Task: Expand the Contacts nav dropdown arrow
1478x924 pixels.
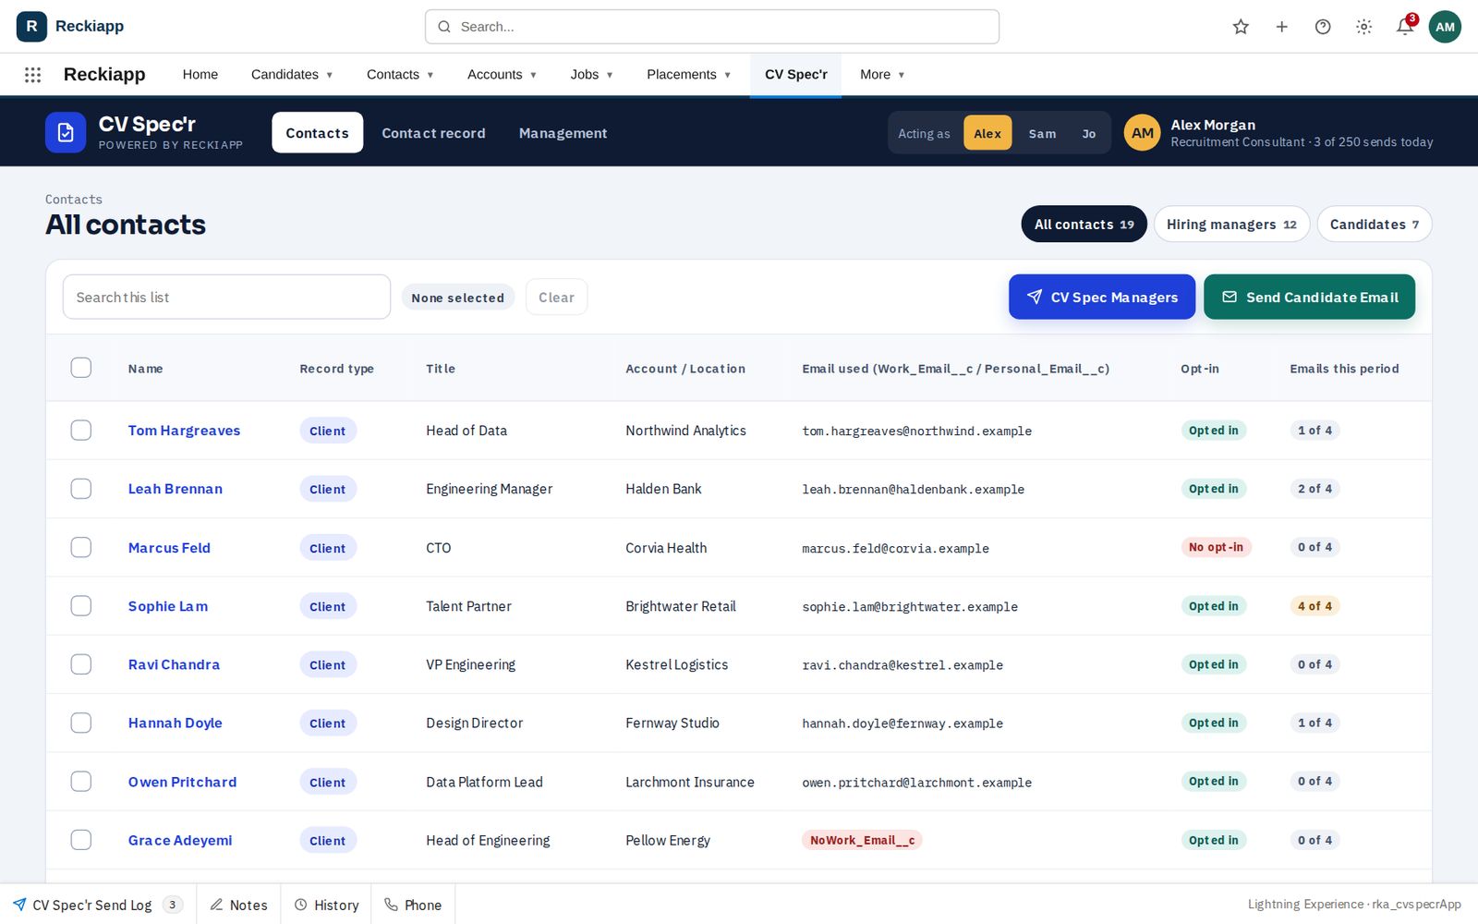Action: coord(430,75)
